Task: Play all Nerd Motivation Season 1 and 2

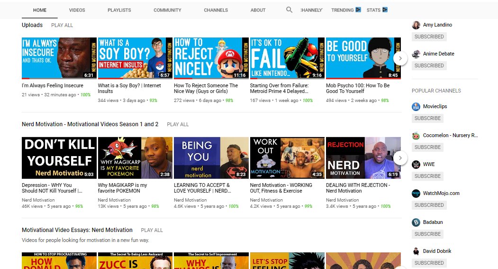Action: [x=178, y=124]
